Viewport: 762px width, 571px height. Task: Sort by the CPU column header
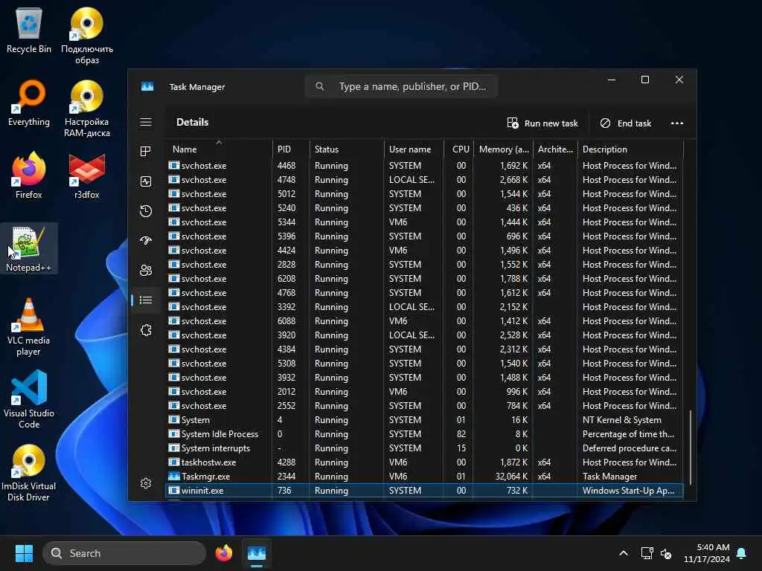coord(458,149)
